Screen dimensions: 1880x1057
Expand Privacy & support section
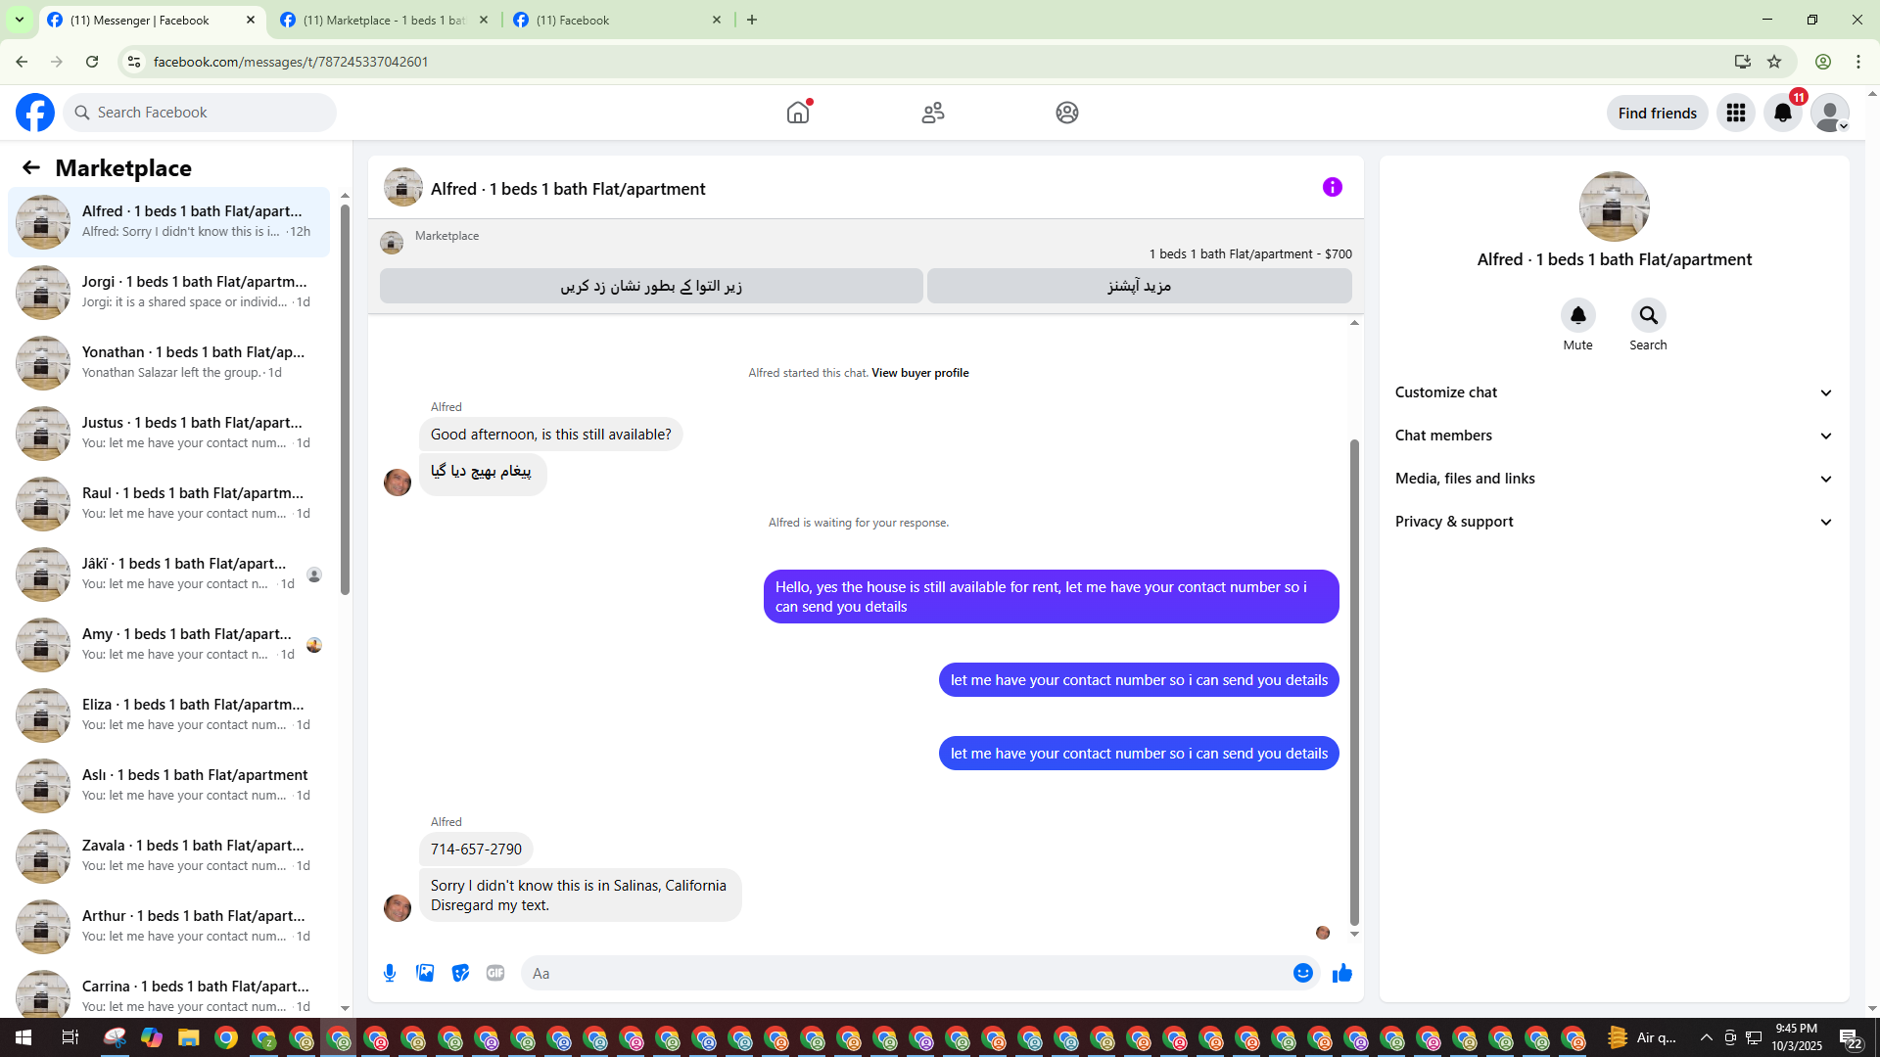(x=1615, y=522)
